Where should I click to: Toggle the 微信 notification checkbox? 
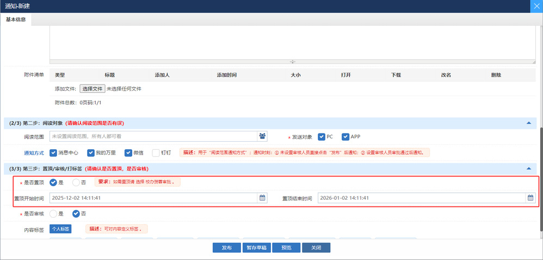point(128,153)
